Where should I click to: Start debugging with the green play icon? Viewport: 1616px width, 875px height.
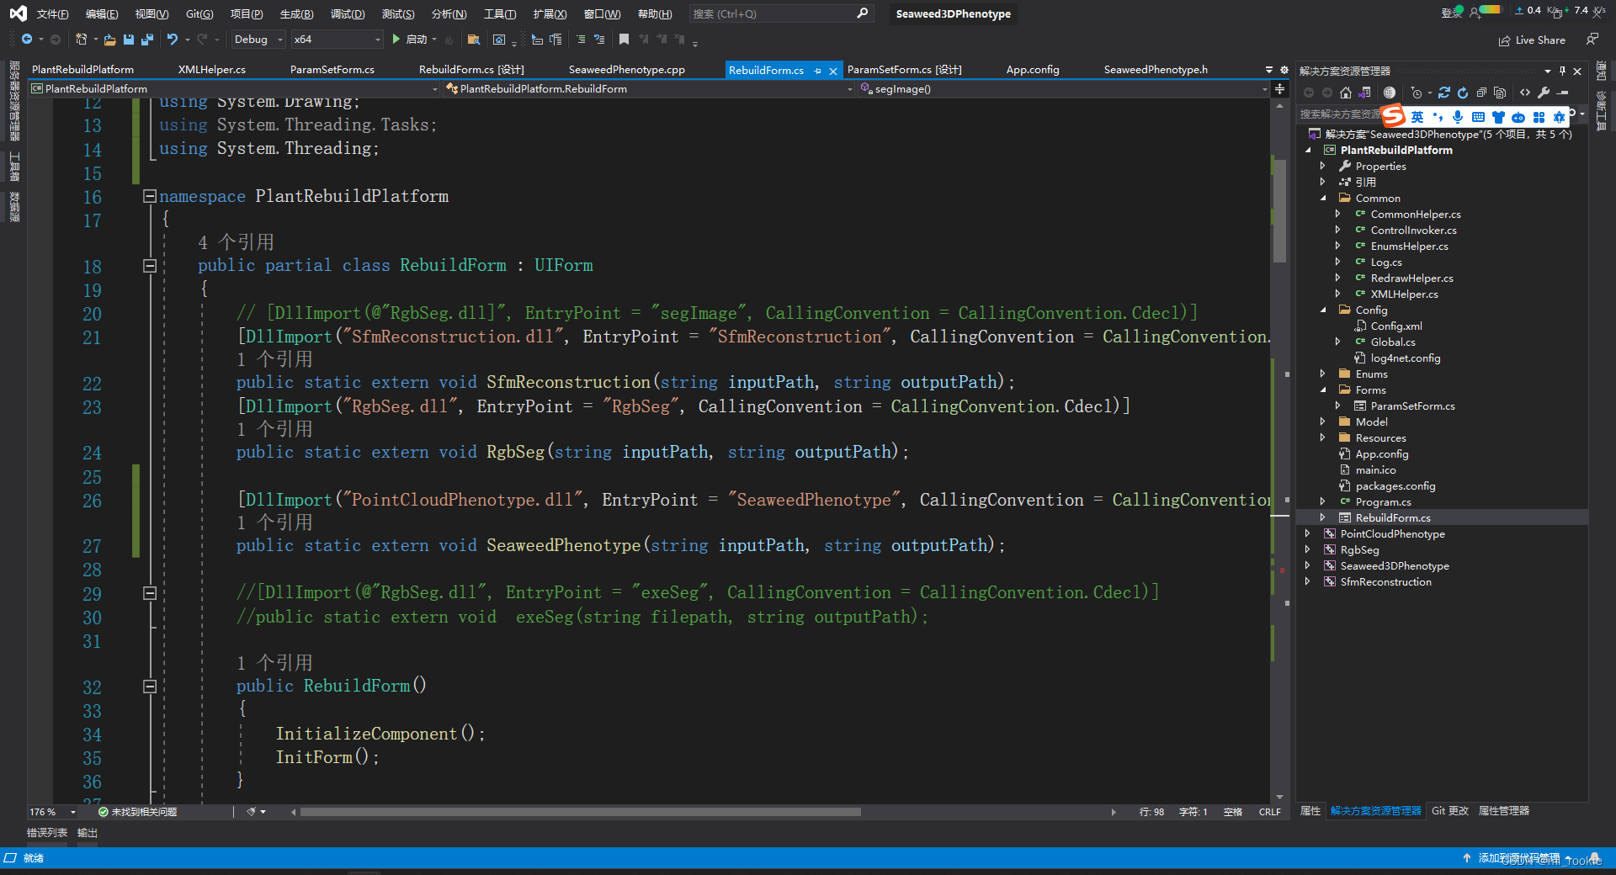pos(396,40)
